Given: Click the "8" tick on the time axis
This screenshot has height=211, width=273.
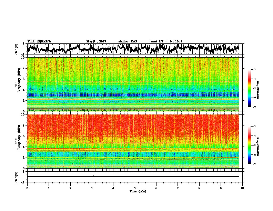Looking at the screenshot, I should coord(199,188).
